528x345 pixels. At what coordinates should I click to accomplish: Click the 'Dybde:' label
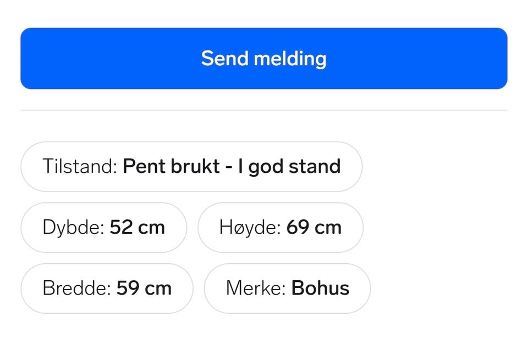pyautogui.click(x=73, y=228)
